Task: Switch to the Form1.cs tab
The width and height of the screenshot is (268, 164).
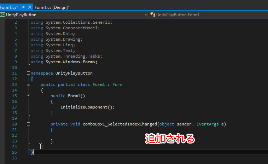Action: coord(9,7)
